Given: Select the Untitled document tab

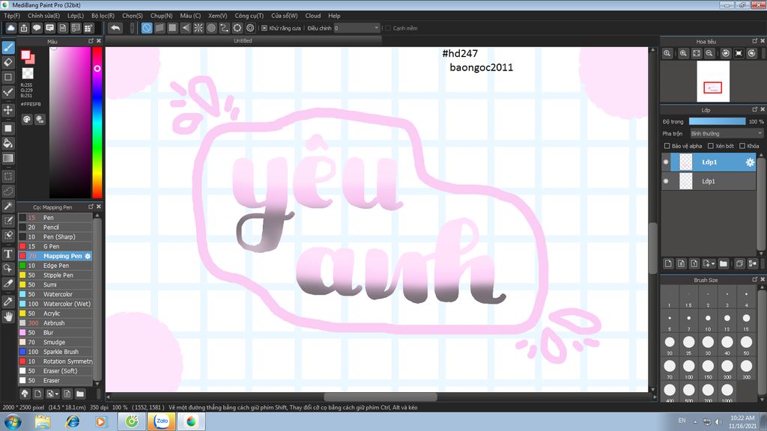Looking at the screenshot, I should point(243,40).
